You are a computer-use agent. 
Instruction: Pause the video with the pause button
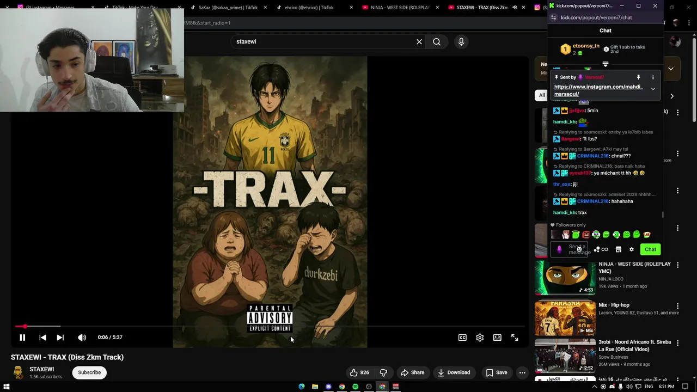pyautogui.click(x=22, y=338)
